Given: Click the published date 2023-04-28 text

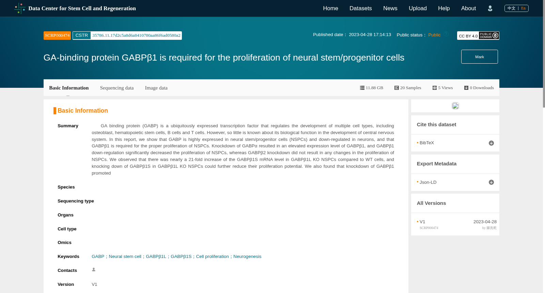Looking at the screenshot, I should (370, 35).
